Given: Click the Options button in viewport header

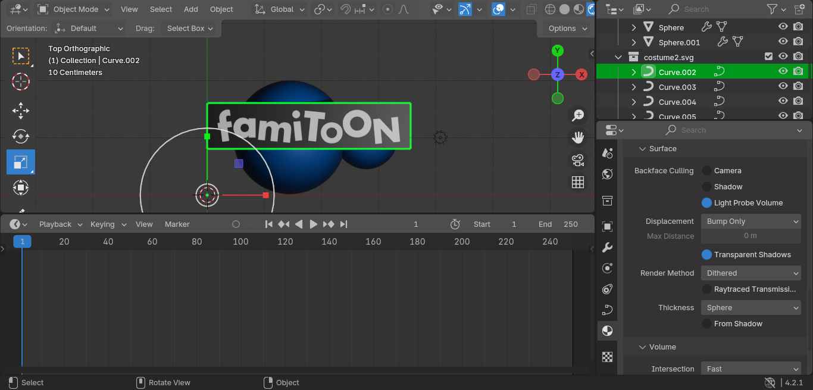Looking at the screenshot, I should 568,29.
